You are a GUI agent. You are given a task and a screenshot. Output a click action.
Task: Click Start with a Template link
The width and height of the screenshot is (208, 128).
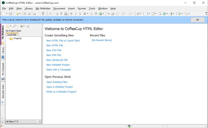click(58, 70)
